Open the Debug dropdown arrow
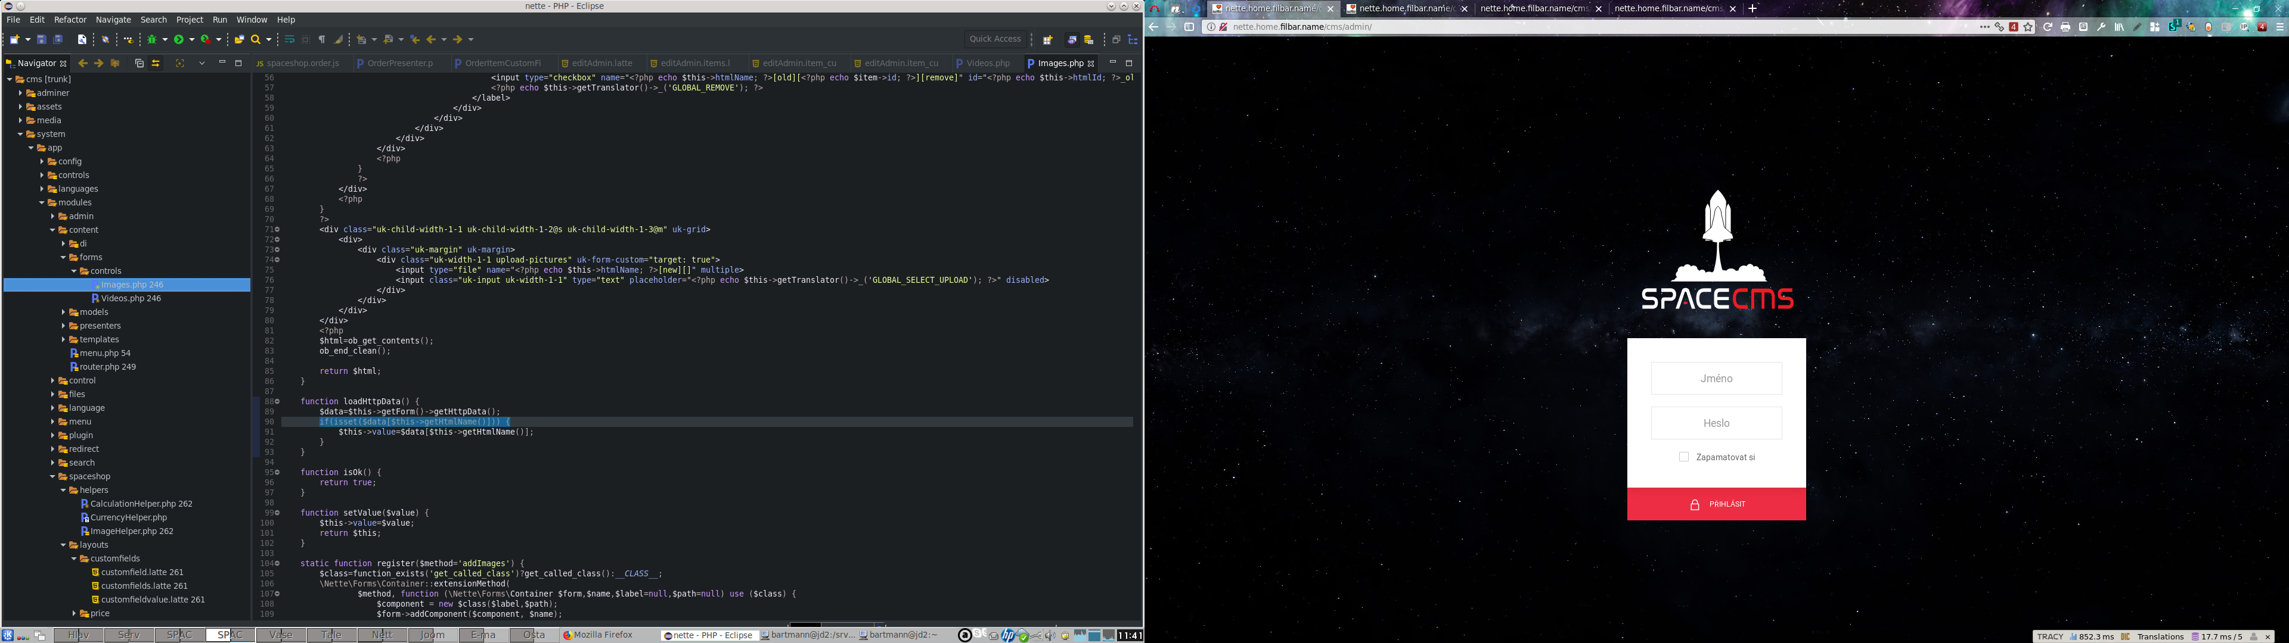2289x643 pixels. 165,39
